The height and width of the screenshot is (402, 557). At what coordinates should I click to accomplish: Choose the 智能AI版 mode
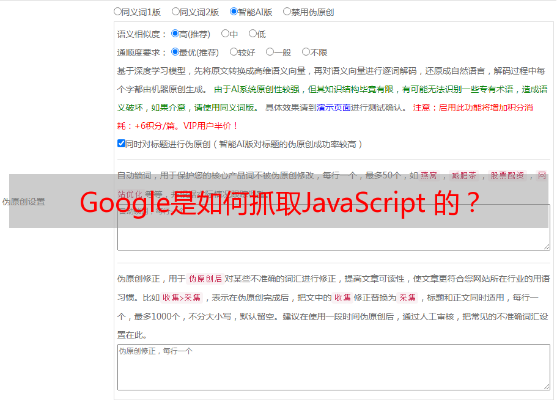234,11
